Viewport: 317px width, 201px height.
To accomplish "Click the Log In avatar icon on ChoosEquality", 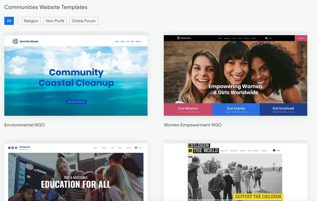I will click(136, 148).
